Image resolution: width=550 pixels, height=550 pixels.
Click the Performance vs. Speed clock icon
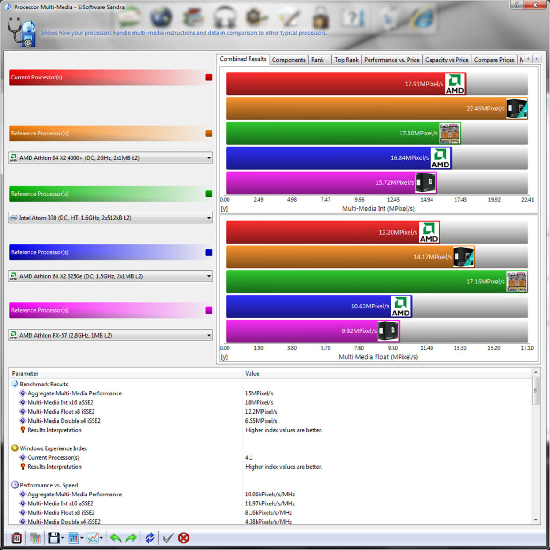tap(15, 485)
